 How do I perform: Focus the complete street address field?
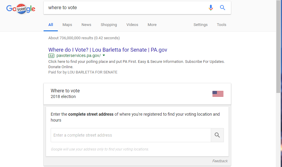coord(131,135)
